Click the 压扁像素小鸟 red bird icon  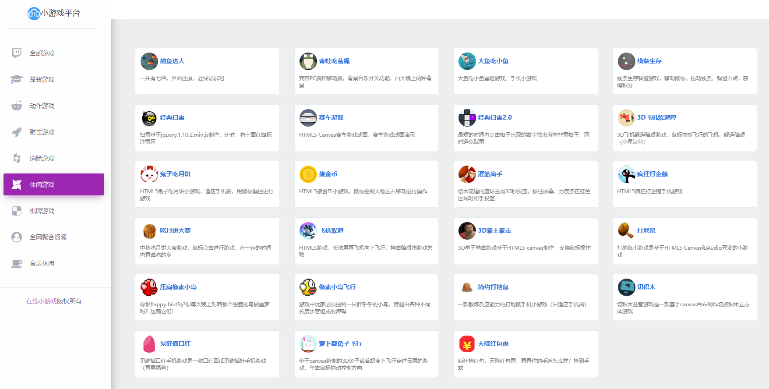coord(149,287)
